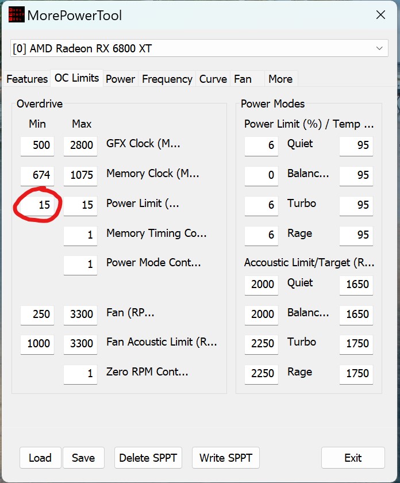Click Delete SPPT button
Screen dimensions: 400x483
click(148, 458)
